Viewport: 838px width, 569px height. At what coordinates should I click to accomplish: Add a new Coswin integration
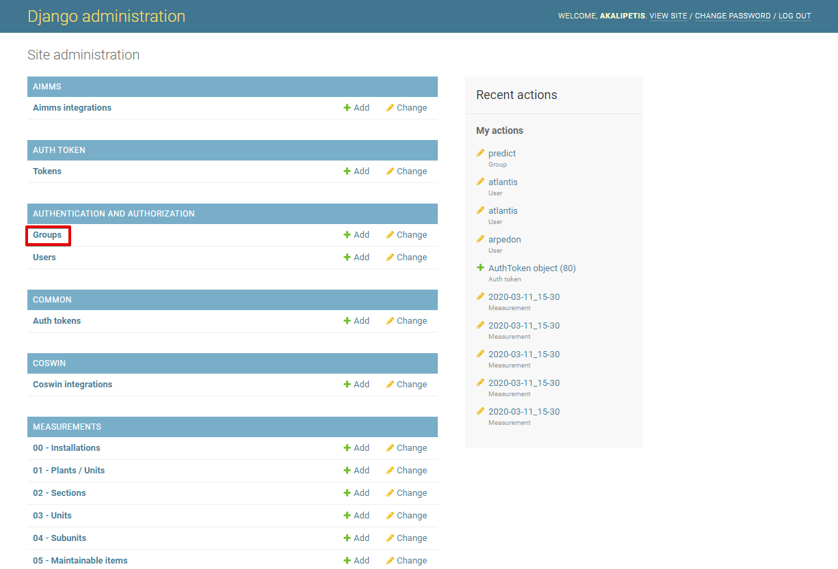pyautogui.click(x=356, y=385)
